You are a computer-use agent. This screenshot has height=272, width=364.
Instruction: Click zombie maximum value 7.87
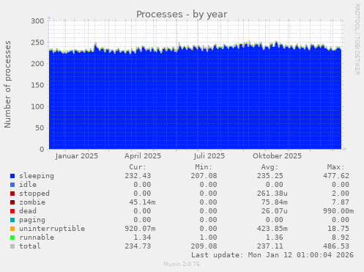[x=341, y=202]
